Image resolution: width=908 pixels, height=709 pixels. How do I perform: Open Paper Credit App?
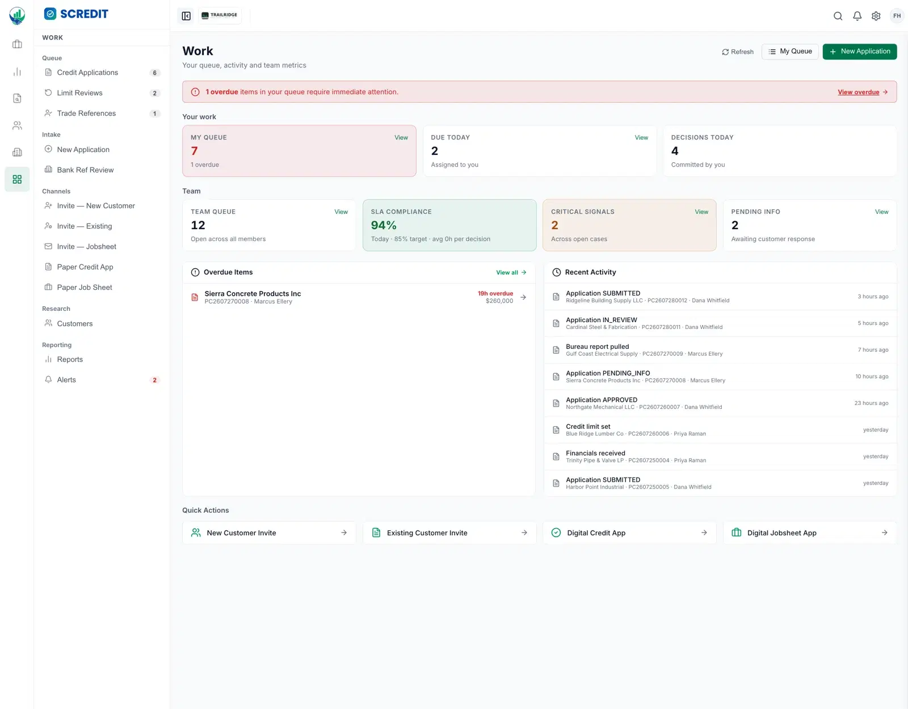tap(102, 267)
